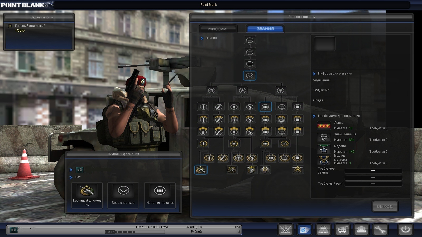This screenshot has width=422, height=237.
Task: Select the double-chevron grenade rank icon
Action: (x=203, y=131)
